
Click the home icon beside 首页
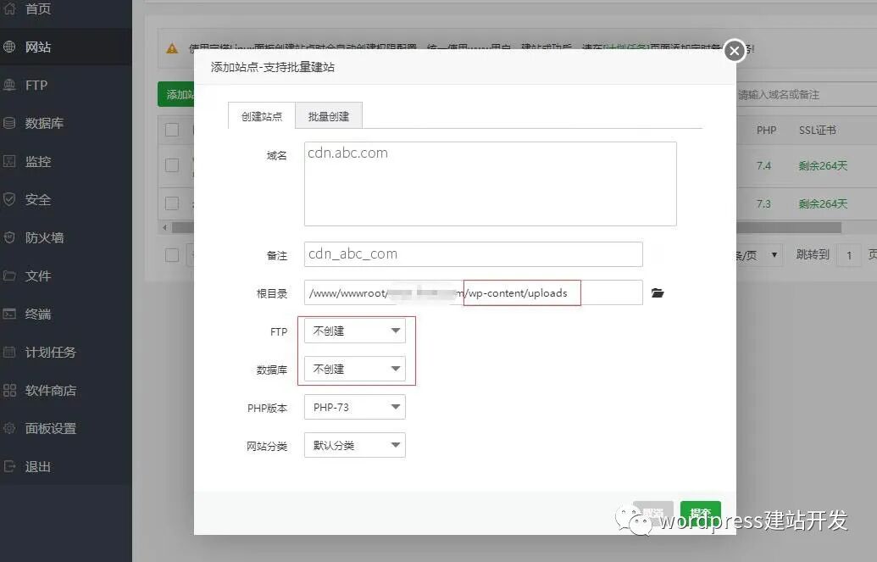coord(9,8)
